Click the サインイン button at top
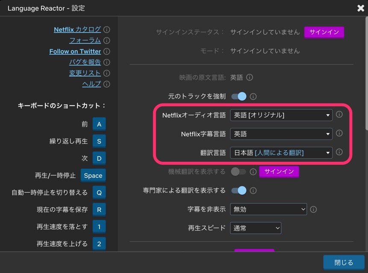This screenshot has width=368, height=273. (x=324, y=32)
